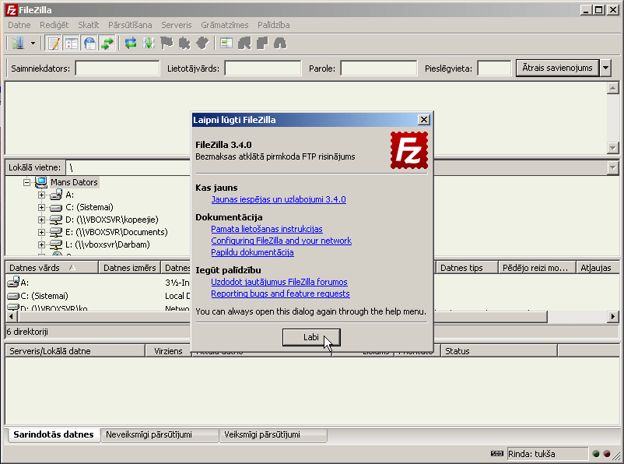Screen dimensions: 624x464
Task: Open the Grāmatzīmes menu
Action: coord(224,25)
